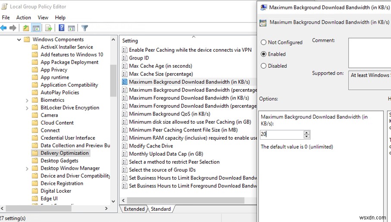This screenshot has height=222, width=391.
Task: Click the show/hide action pane icon
Action: point(72,28)
